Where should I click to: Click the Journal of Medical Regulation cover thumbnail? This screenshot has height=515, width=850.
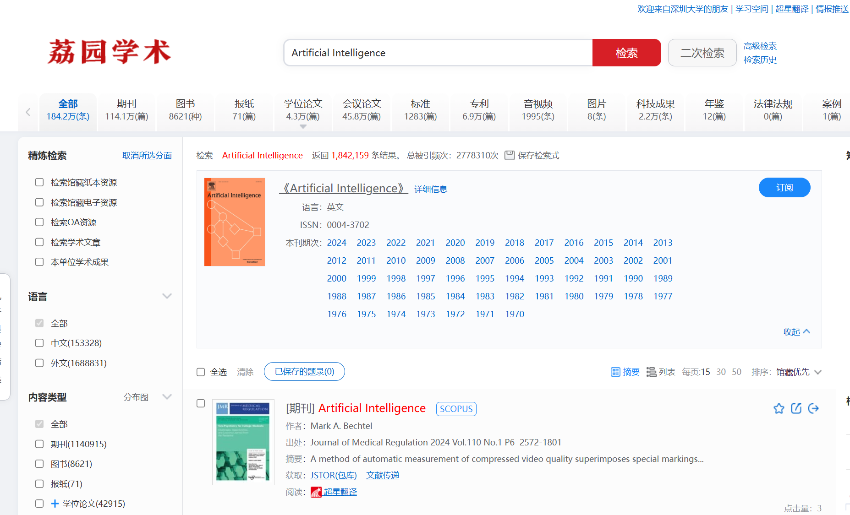point(243,442)
